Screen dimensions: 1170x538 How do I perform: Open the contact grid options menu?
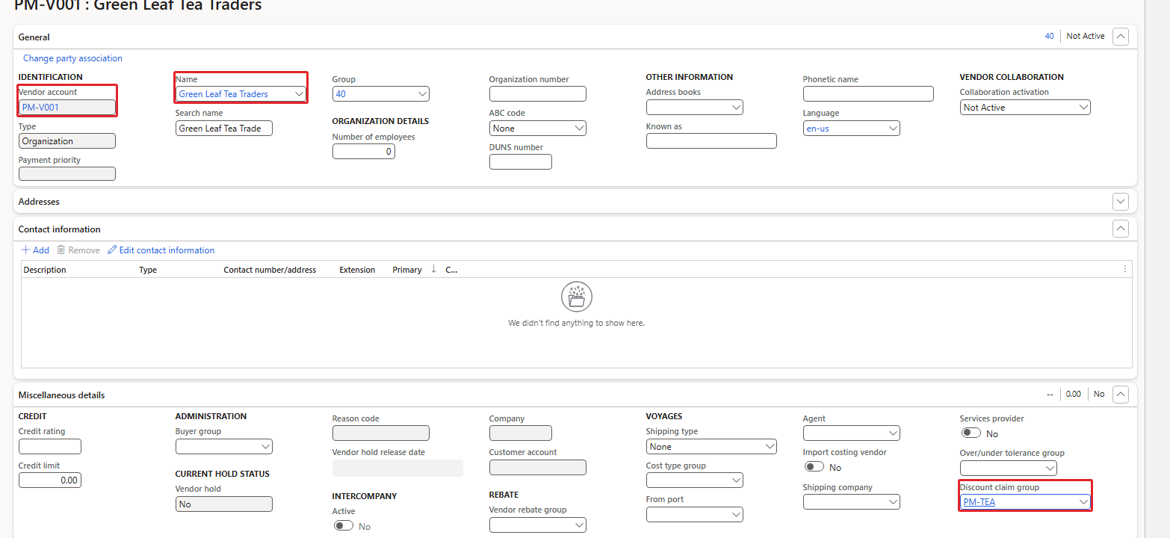tap(1125, 270)
